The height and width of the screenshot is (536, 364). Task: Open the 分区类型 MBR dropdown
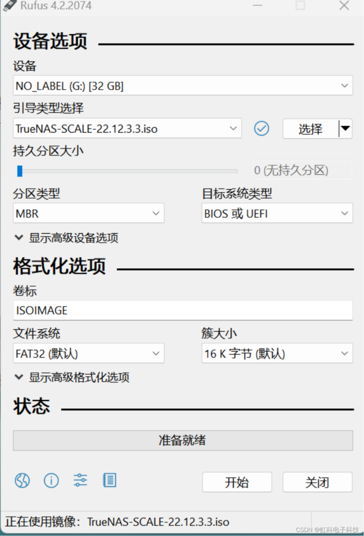point(88,213)
